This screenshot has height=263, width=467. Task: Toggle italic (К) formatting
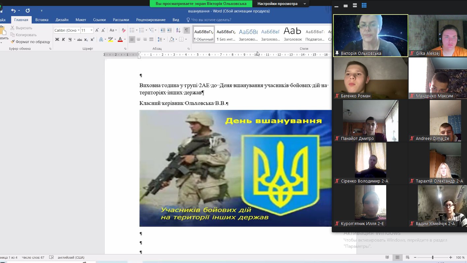(63, 40)
